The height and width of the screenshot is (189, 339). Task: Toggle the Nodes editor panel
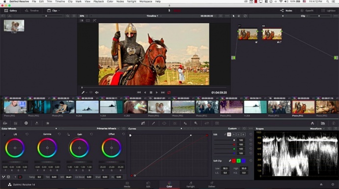click(286, 11)
